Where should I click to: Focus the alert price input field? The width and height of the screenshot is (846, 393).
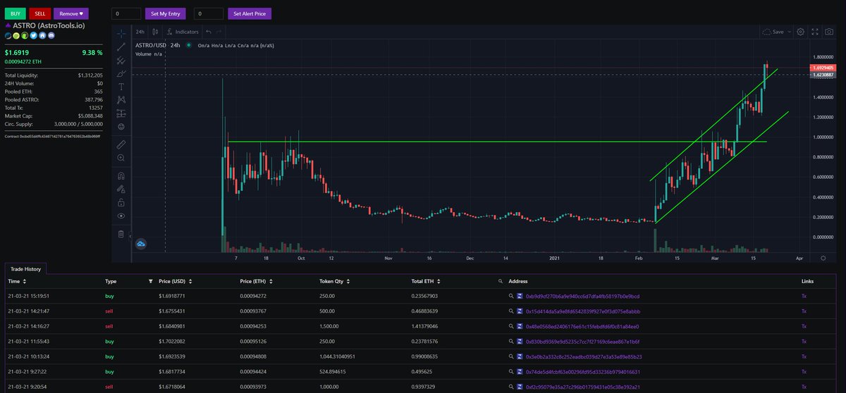[x=209, y=13]
